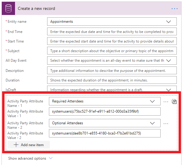Click the database icon in the card header
The image size is (184, 165).
[8, 8]
